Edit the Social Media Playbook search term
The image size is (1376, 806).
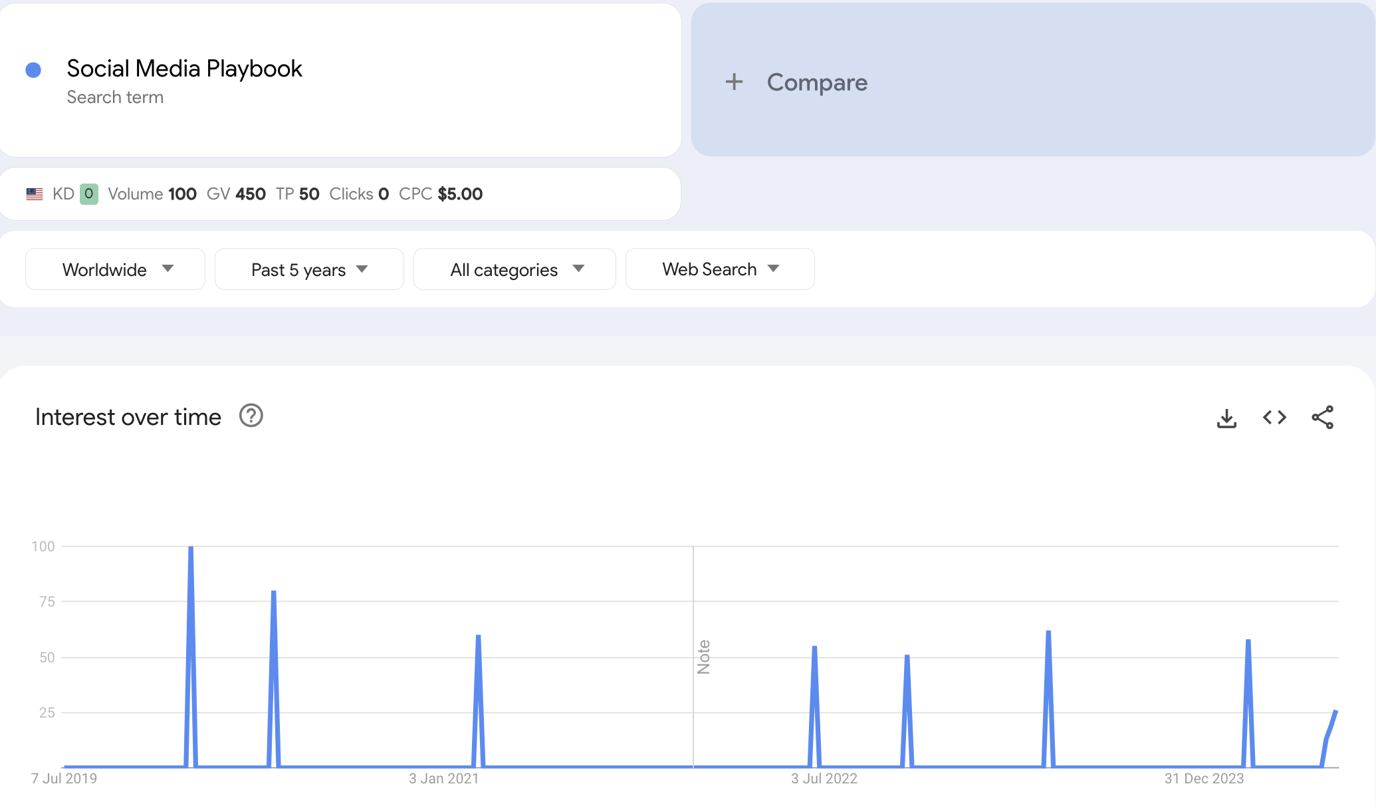184,68
